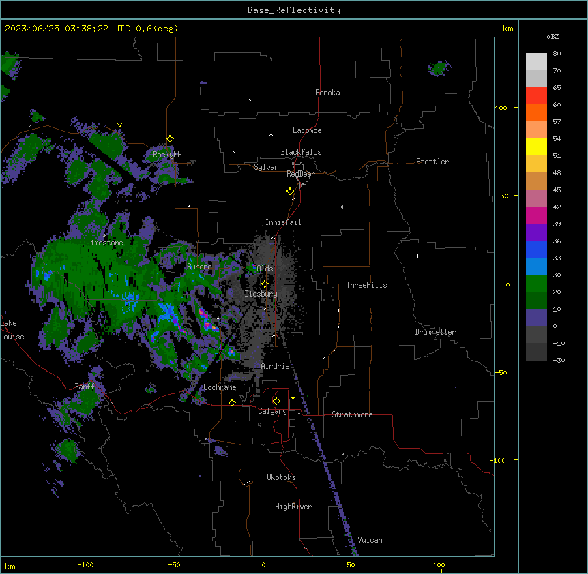Click the -50 tick label on the bottom axis
The height and width of the screenshot is (574, 588).
coord(174,564)
